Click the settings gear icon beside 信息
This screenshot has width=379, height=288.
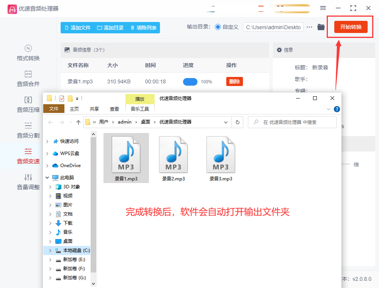point(279,50)
